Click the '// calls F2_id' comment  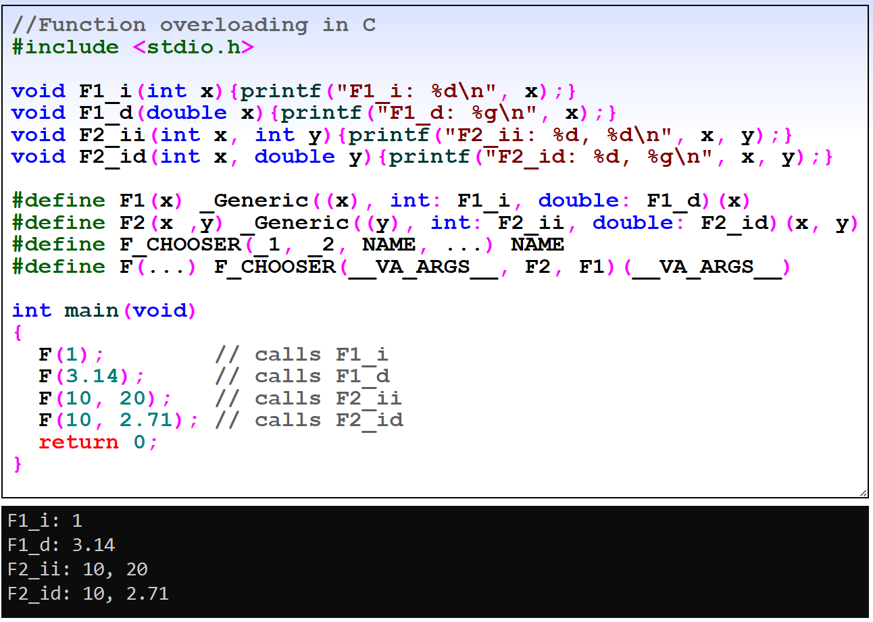[309, 420]
